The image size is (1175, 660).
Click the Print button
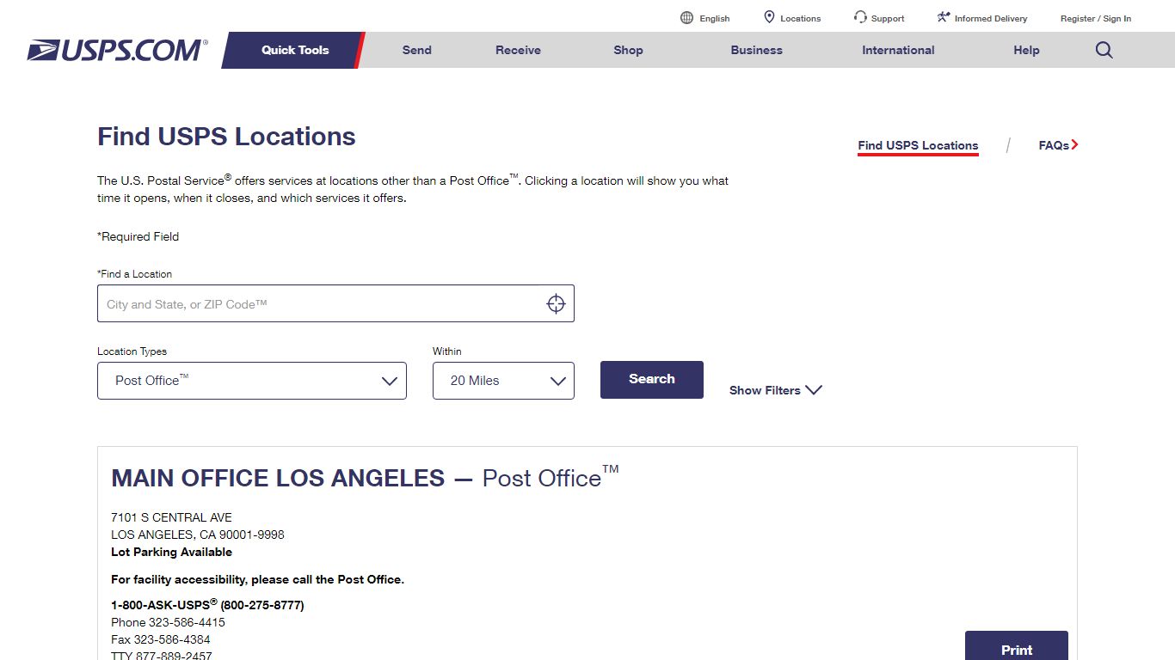[1017, 646]
